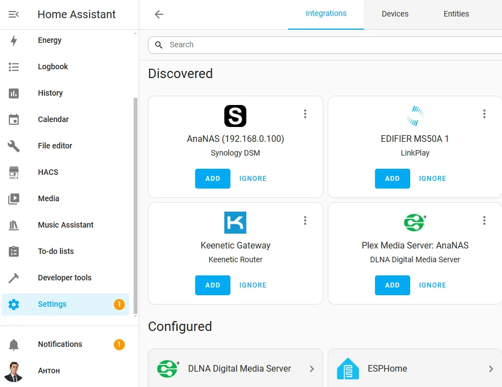Ignore the Keenetic Gateway discovery
The image size is (502, 387).
(253, 285)
